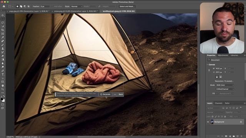The height and width of the screenshot is (138, 246).
Task: Select the Frame tool
Action: click(3, 34)
